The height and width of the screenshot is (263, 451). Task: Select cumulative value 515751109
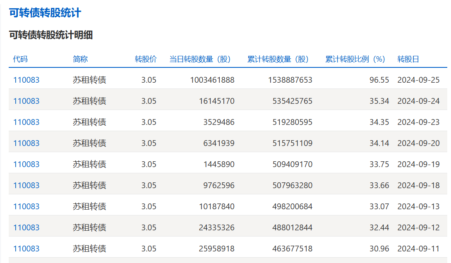(293, 143)
